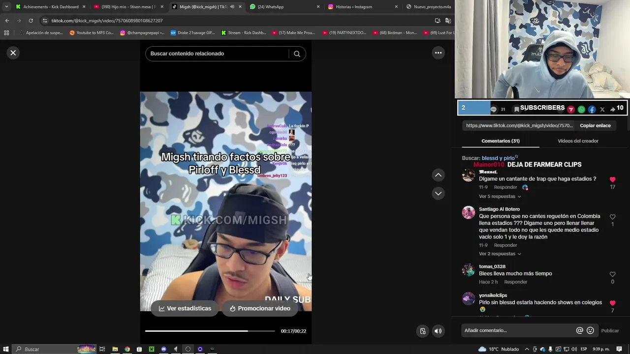The width and height of the screenshot is (630, 354).
Task: Seek on the video progress bar
Action: pyautogui.click(x=210, y=331)
